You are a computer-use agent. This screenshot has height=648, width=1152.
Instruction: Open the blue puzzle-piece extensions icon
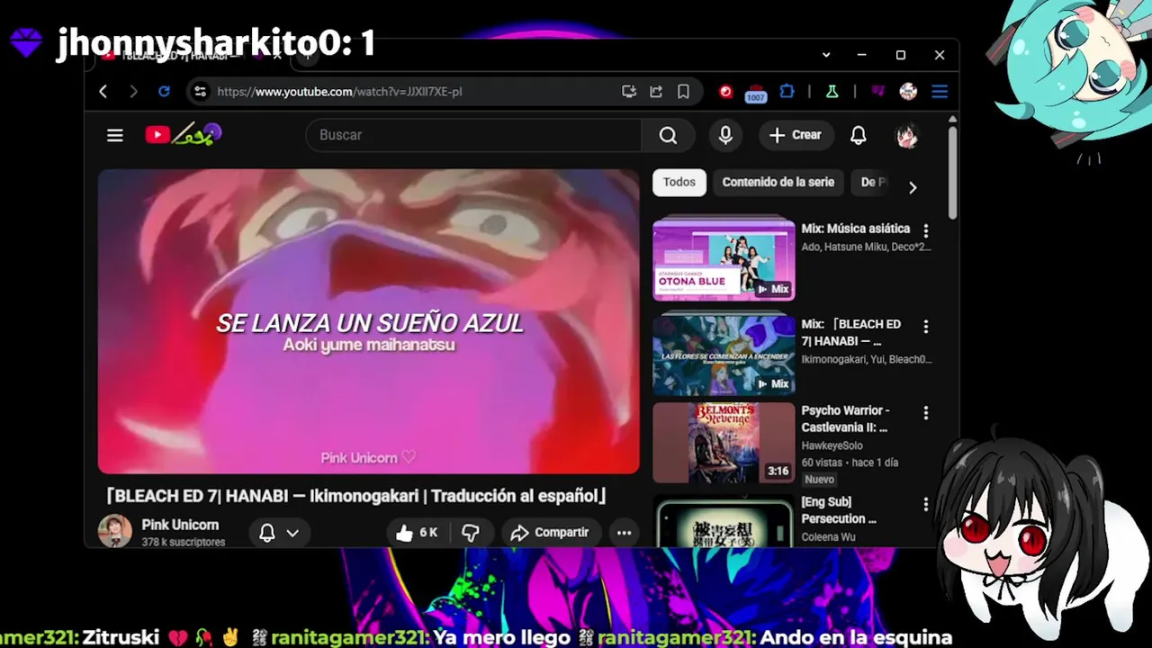(x=787, y=92)
